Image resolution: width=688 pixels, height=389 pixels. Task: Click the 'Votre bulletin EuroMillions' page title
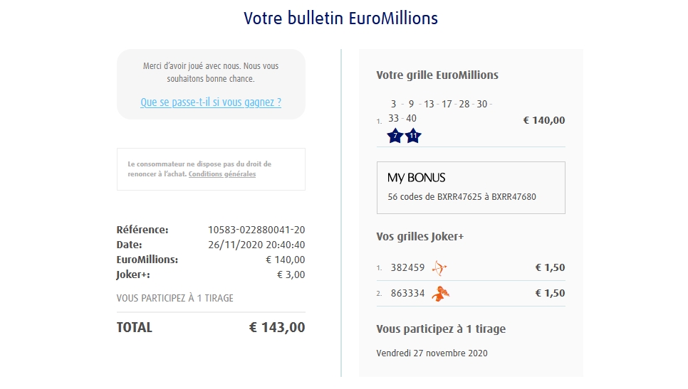point(341,18)
